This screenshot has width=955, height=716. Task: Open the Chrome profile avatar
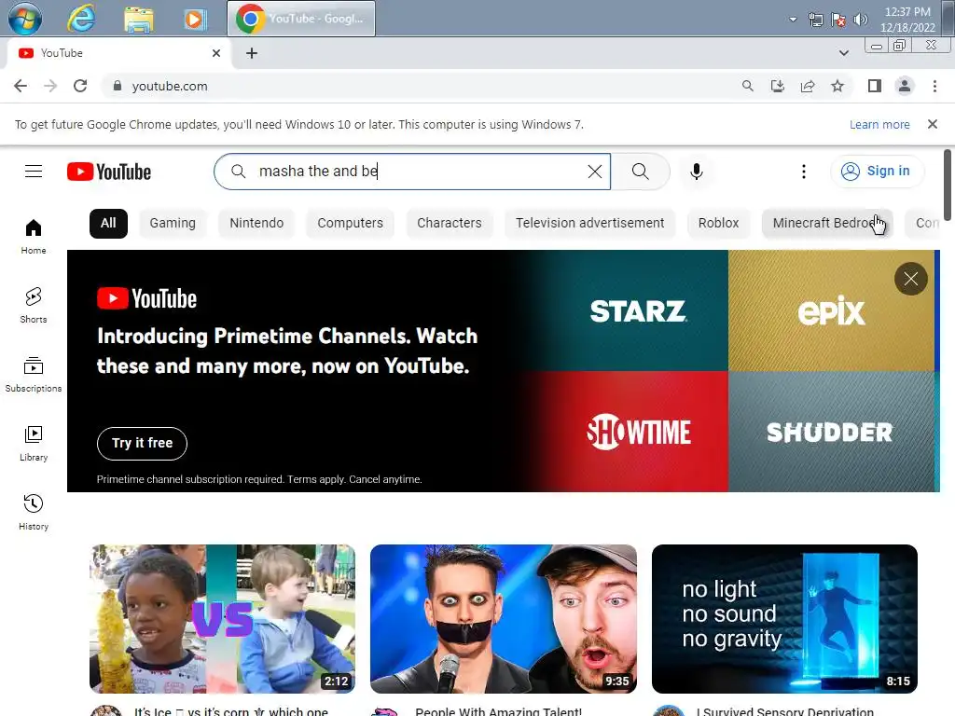905,86
